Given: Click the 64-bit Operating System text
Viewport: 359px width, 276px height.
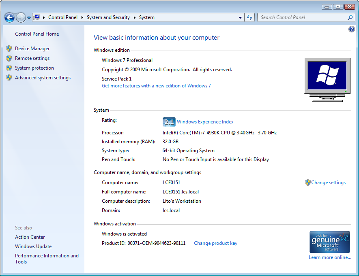Looking at the screenshot, I should (x=189, y=151).
